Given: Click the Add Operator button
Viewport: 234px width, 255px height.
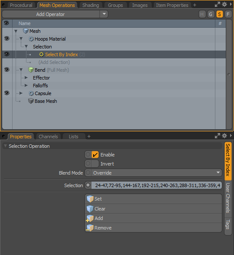Looking at the screenshot, I should [x=51, y=14].
